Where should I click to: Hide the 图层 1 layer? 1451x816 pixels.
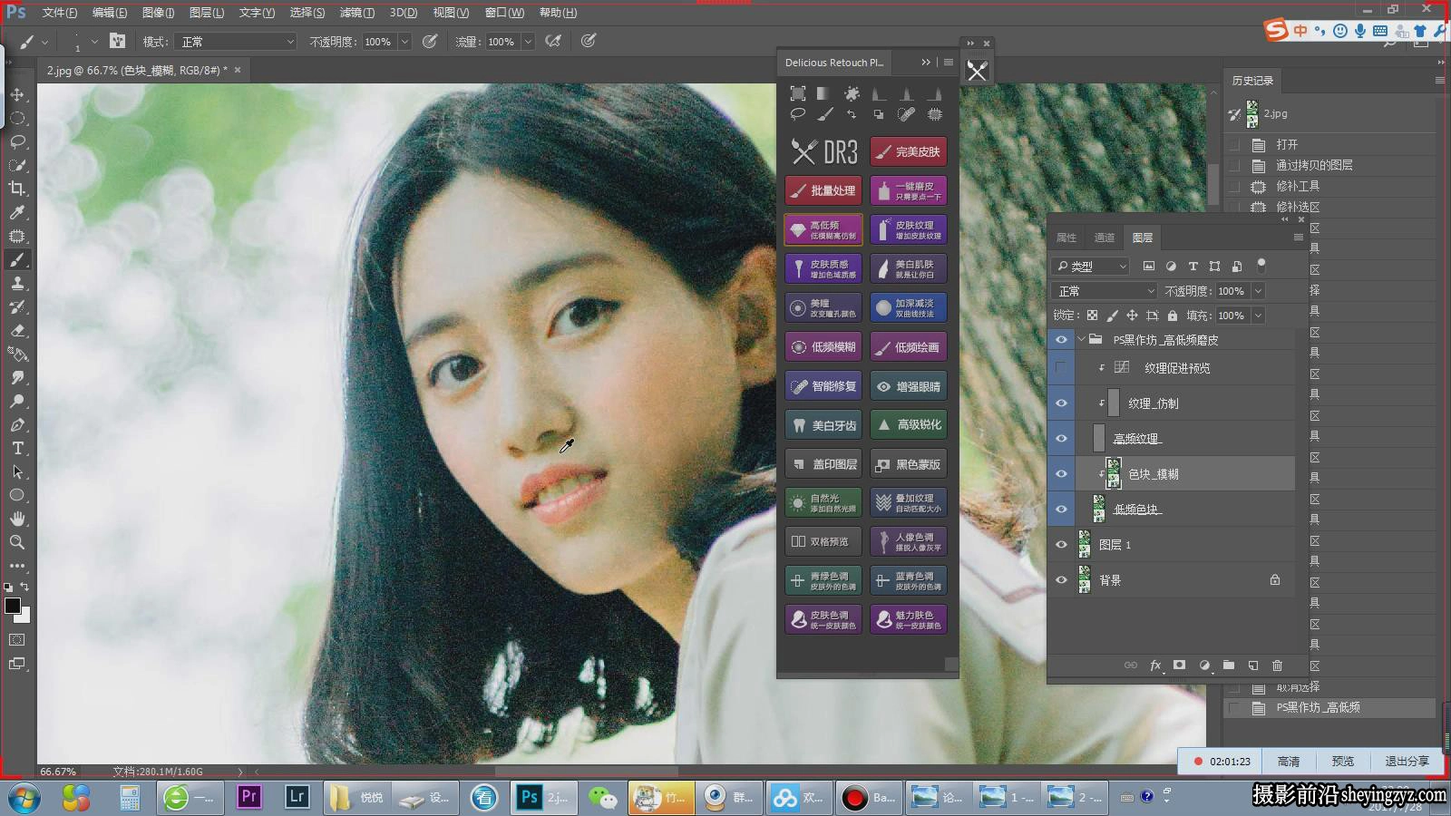tap(1061, 545)
